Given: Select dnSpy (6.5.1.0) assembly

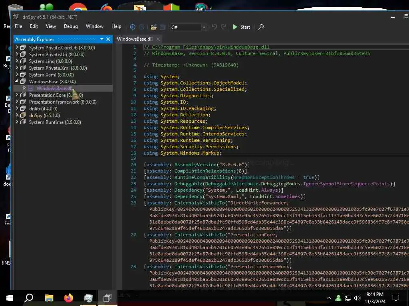Looking at the screenshot, I should pos(44,115).
